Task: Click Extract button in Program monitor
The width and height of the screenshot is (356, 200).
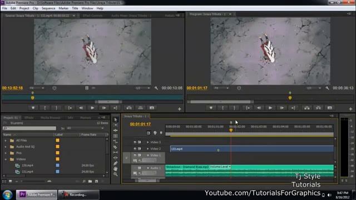Action: [x=318, y=108]
